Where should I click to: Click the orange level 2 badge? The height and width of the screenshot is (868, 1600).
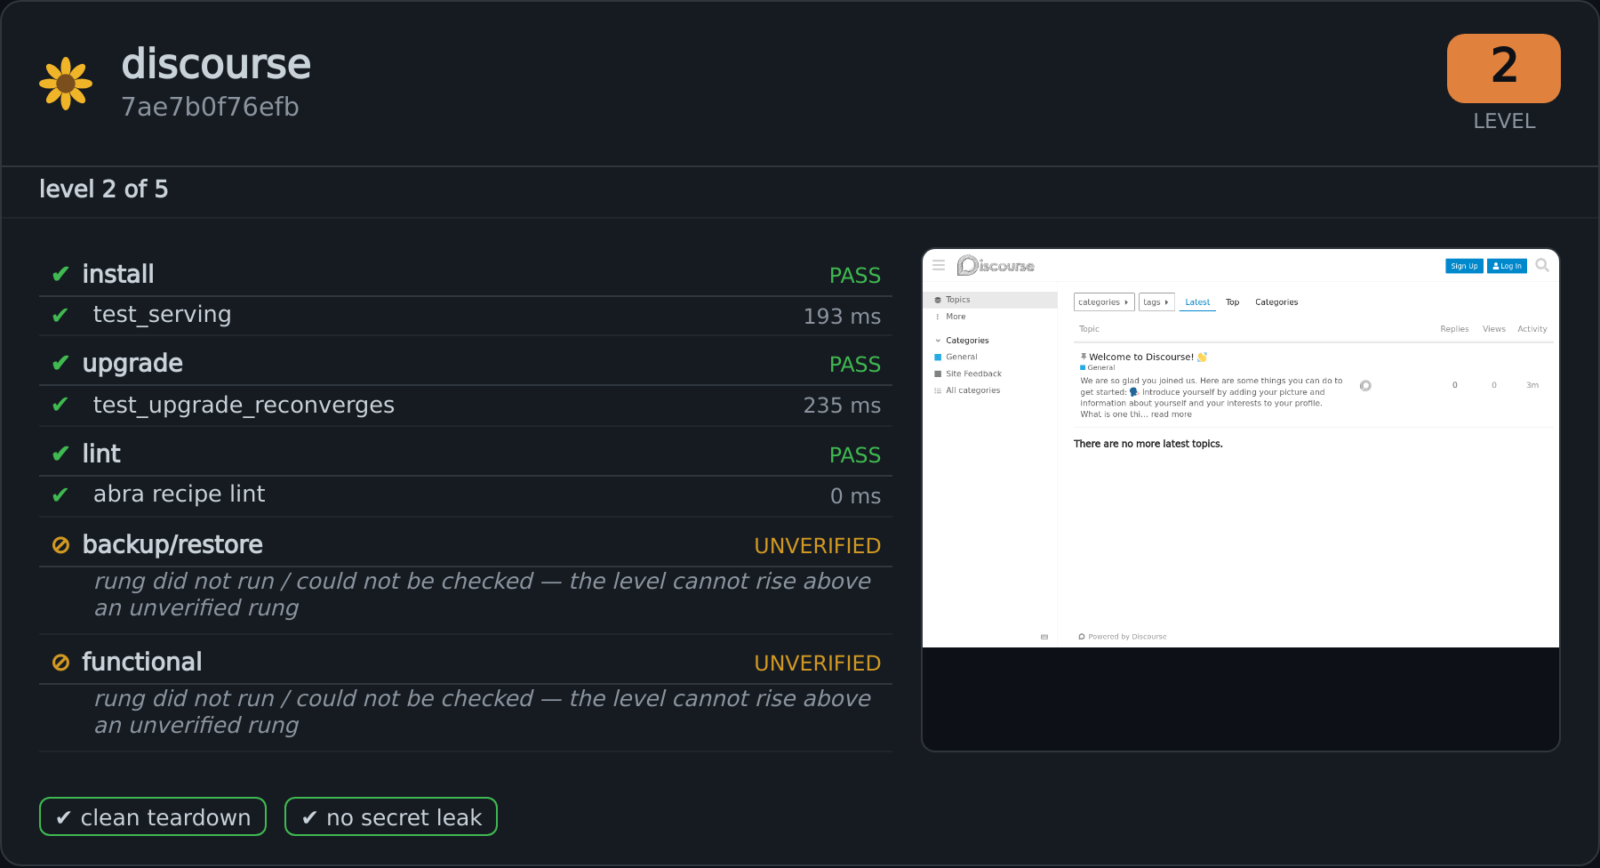pos(1503,68)
